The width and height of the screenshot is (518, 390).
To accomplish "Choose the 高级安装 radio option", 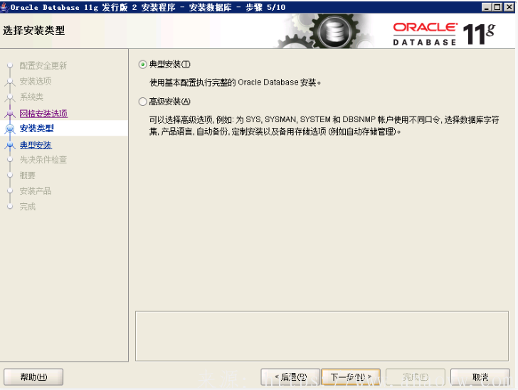I will [x=143, y=102].
